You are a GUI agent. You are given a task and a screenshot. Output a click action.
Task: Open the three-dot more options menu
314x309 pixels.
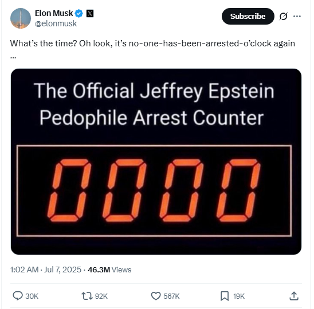click(x=297, y=16)
